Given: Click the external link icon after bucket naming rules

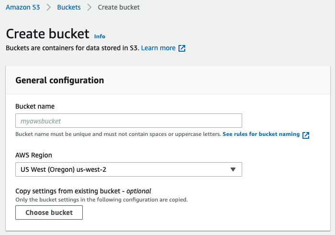Looking at the screenshot, I should [306, 135].
